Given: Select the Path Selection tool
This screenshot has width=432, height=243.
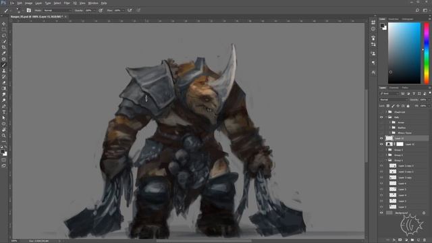Looking at the screenshot, I should click(3, 118).
